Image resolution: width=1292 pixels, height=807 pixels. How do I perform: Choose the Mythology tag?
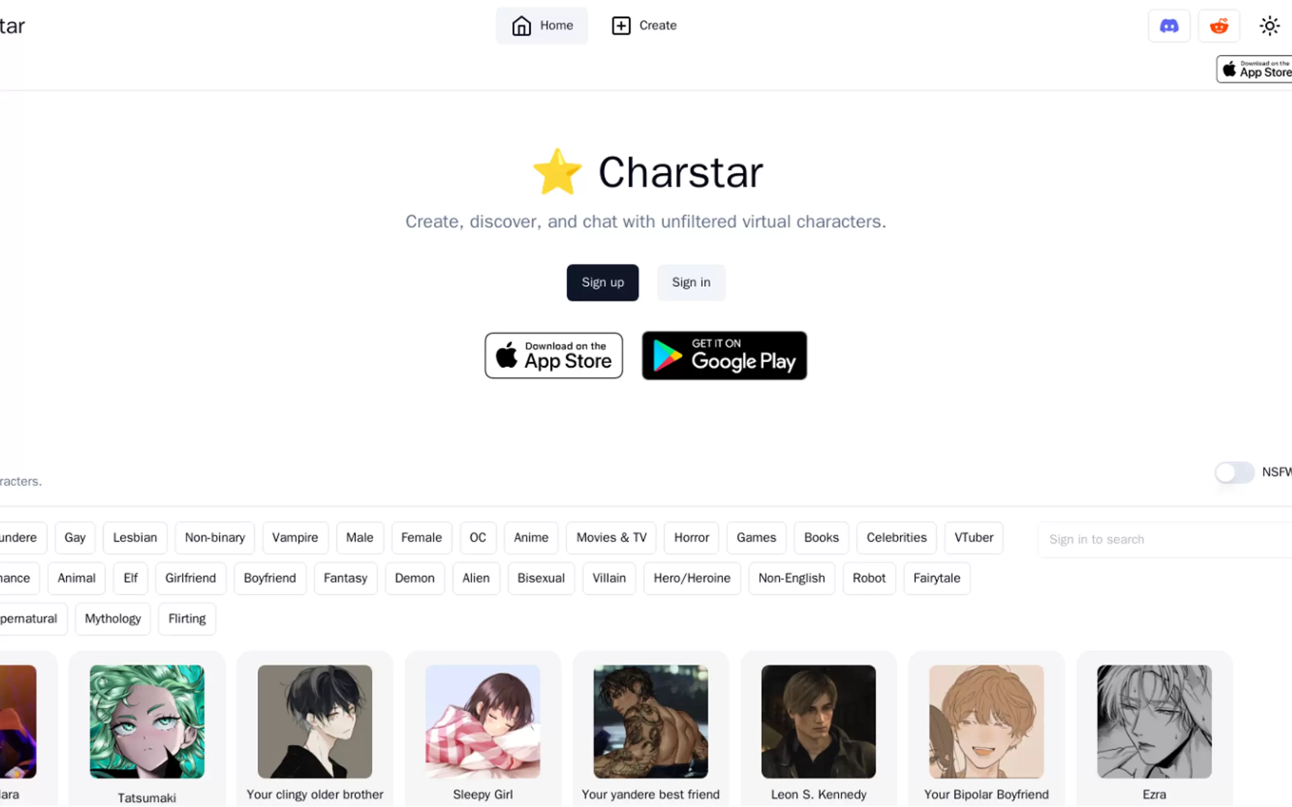pos(113,618)
